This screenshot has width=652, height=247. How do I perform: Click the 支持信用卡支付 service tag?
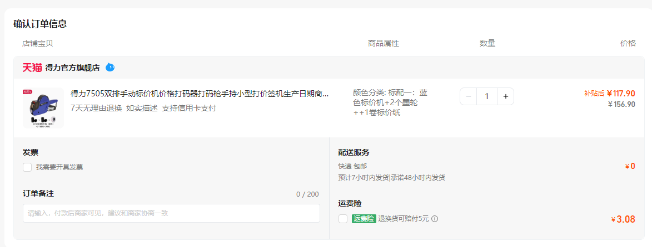tap(189, 108)
